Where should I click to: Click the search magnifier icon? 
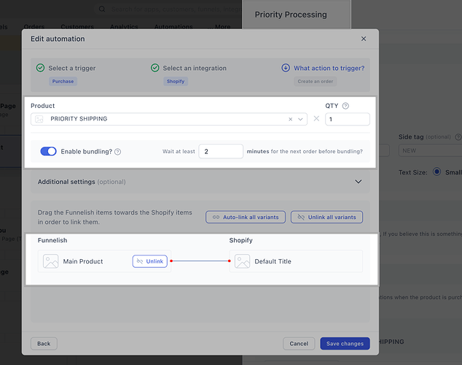[x=102, y=9]
